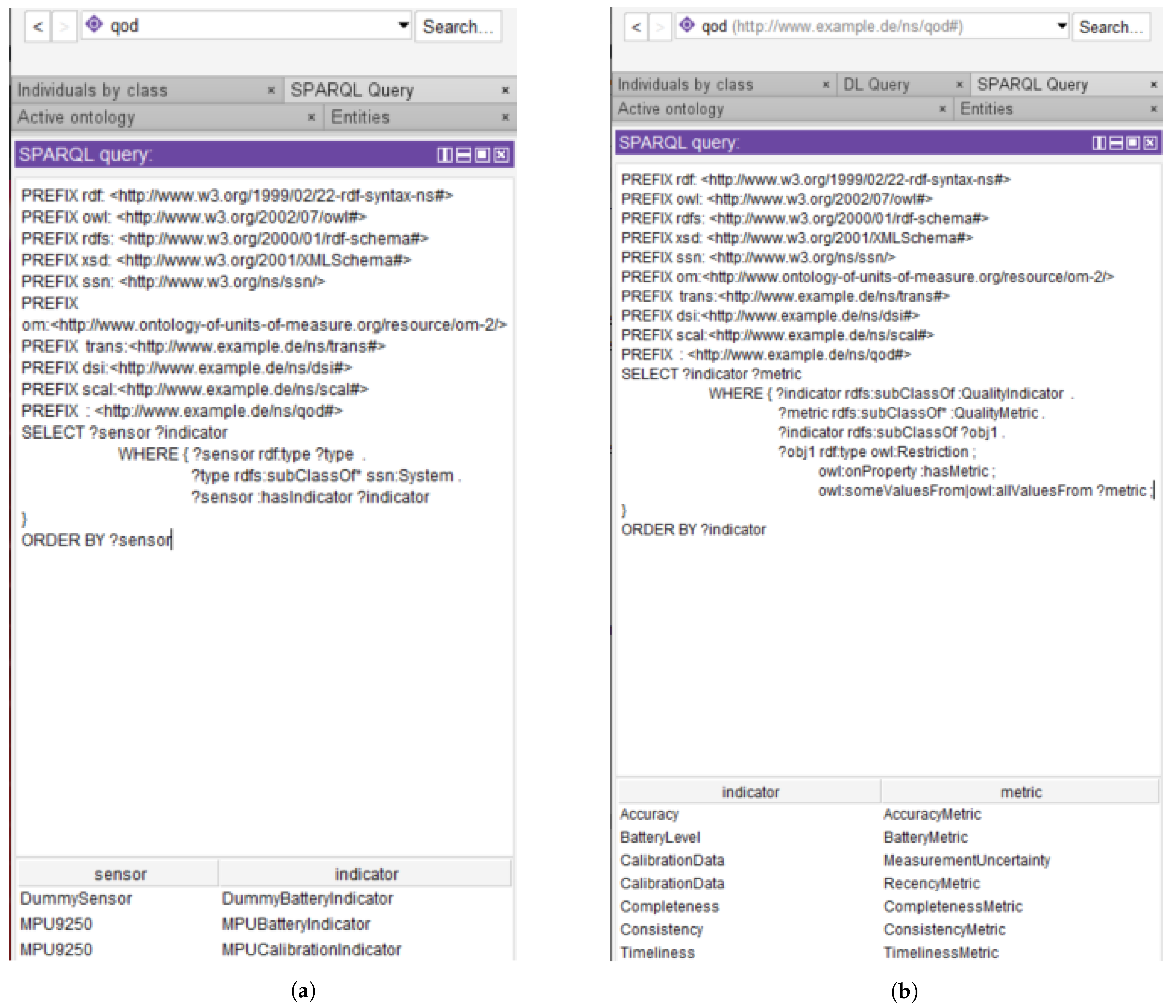1168x1005 pixels.
Task: Click split-horizontal icon in left SPARQL query header
Action: [x=463, y=155]
